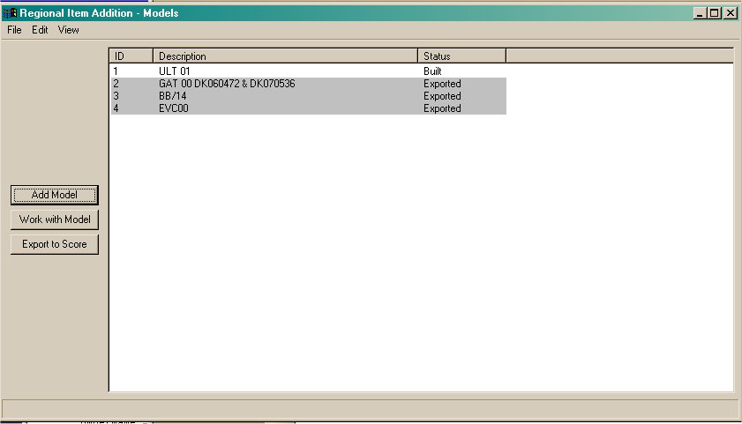This screenshot has height=424, width=742.
Task: Click the Add Model button
Action: [x=55, y=195]
